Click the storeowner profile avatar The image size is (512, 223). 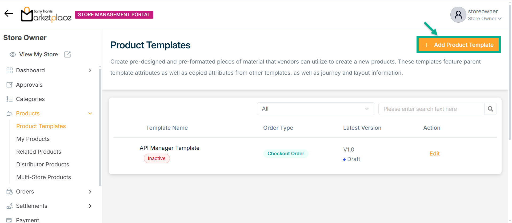pos(458,15)
